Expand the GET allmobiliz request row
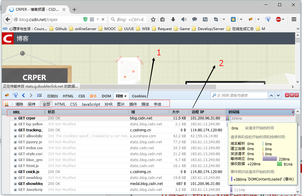Viewport: 302px width, 196px height. (15, 136)
